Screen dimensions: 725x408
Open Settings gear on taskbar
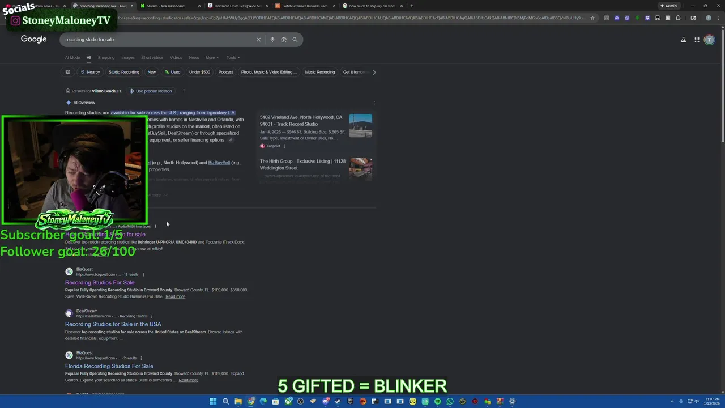512,401
